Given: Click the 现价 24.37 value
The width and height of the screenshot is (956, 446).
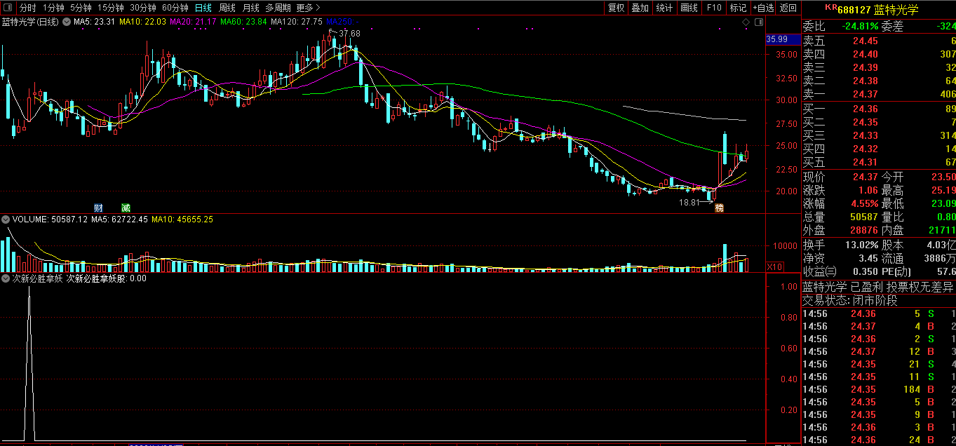Looking at the screenshot, I should (865, 177).
